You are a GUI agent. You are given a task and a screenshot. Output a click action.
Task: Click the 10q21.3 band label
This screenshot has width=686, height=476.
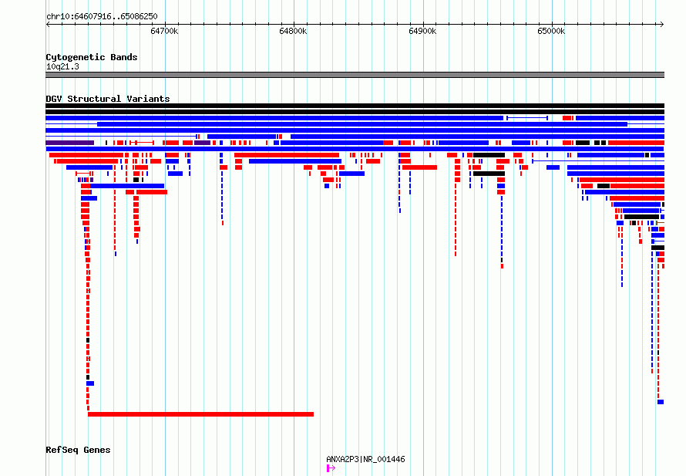(62, 66)
